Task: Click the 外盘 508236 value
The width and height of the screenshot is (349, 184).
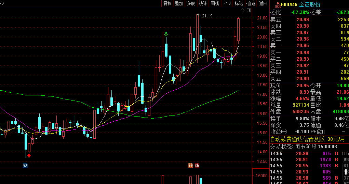Action: 300,112
